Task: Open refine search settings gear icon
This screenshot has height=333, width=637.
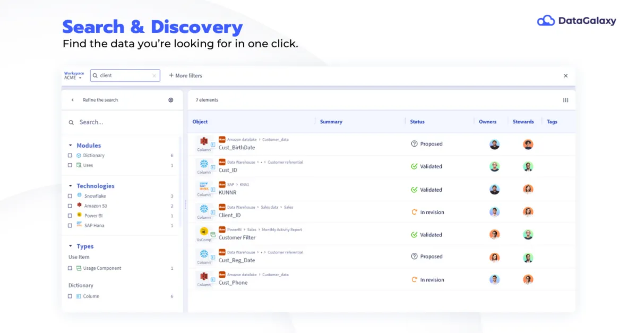Action: [170, 100]
